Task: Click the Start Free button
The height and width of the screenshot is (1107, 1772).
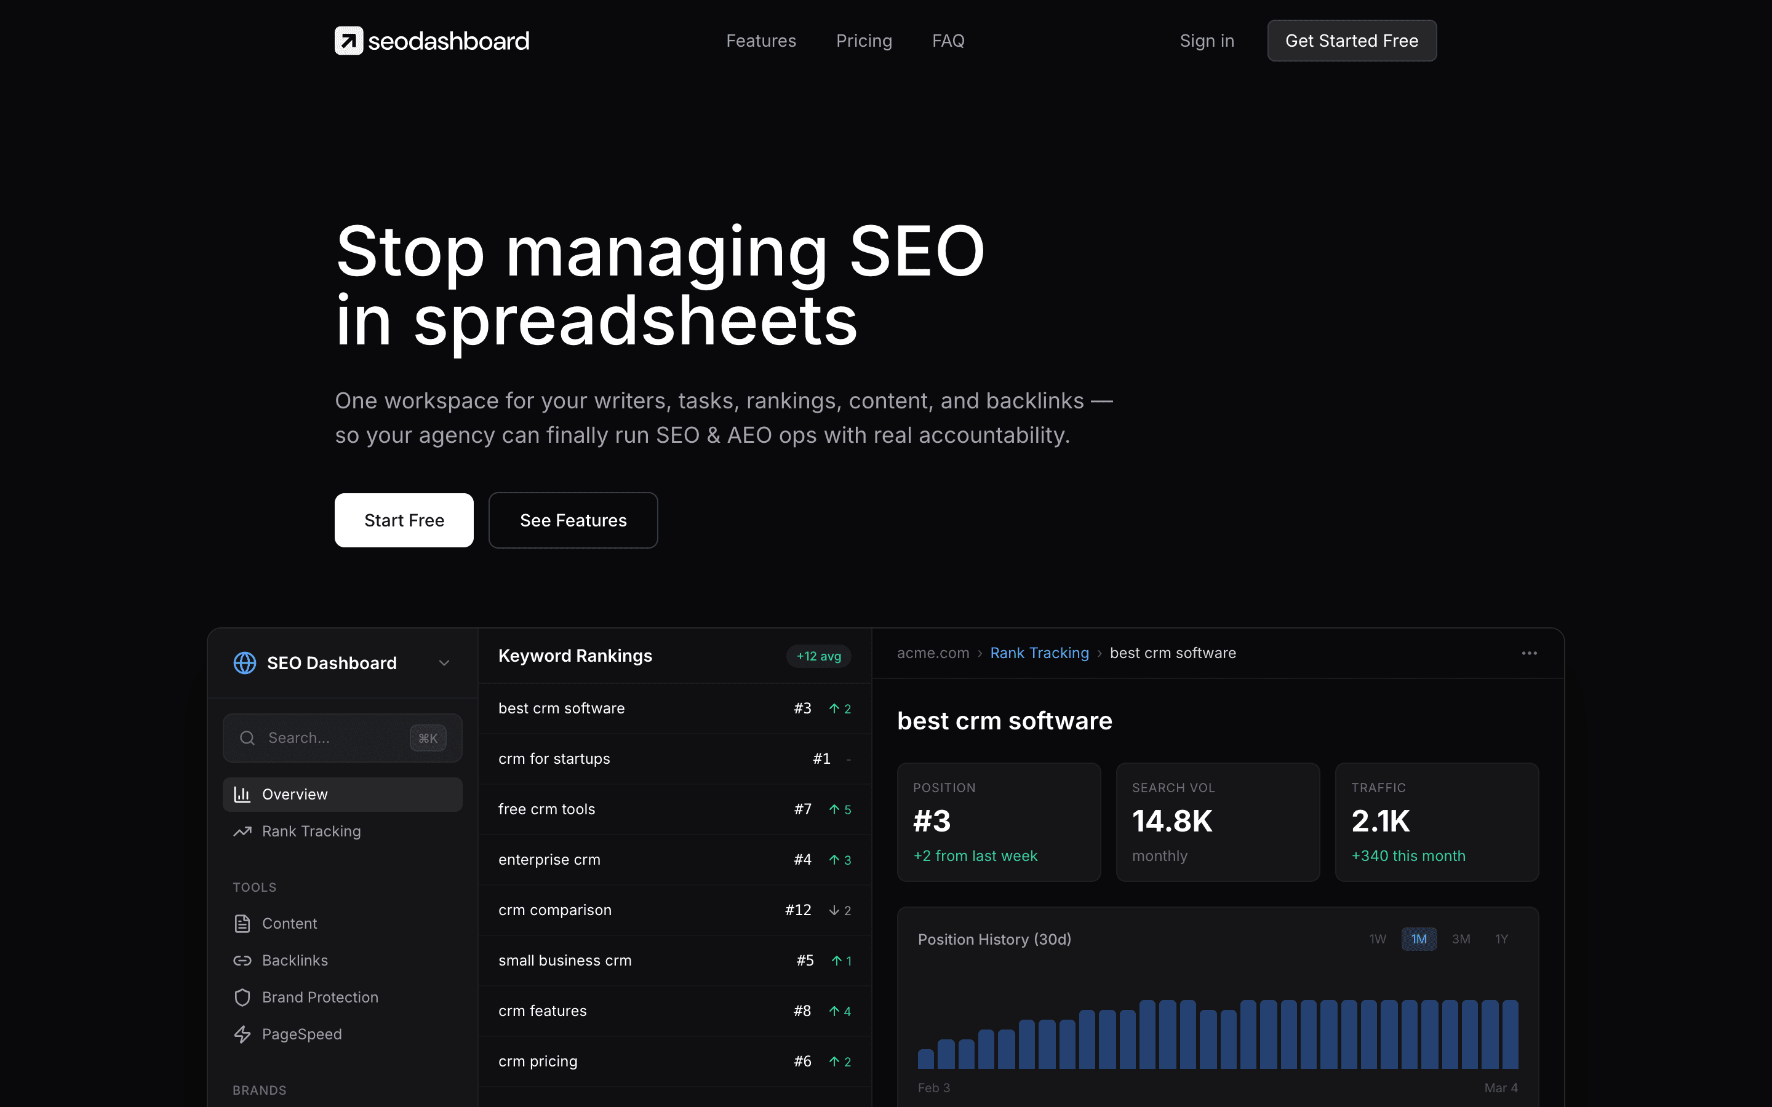Action: [x=404, y=520]
